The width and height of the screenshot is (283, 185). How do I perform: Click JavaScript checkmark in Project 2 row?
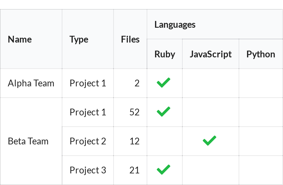[x=210, y=141]
